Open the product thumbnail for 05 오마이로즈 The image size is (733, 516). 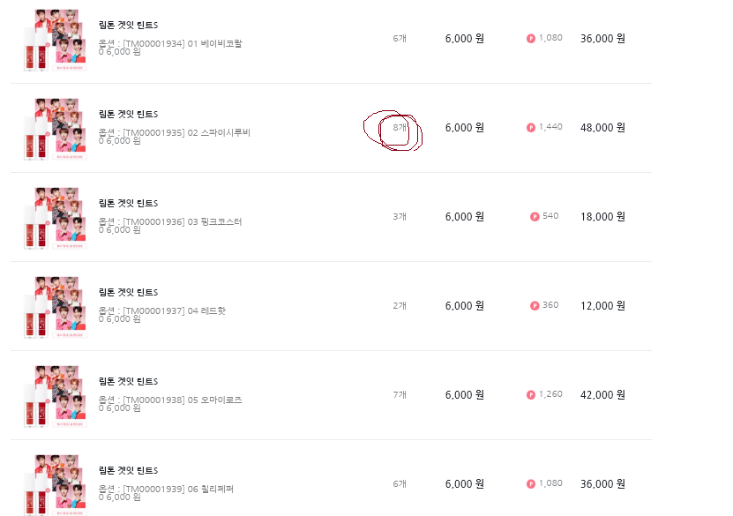pos(54,396)
